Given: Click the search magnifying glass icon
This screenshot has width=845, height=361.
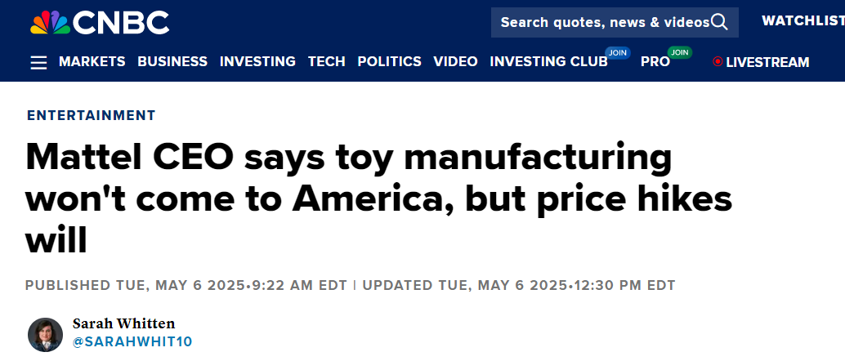Looking at the screenshot, I should click(719, 22).
